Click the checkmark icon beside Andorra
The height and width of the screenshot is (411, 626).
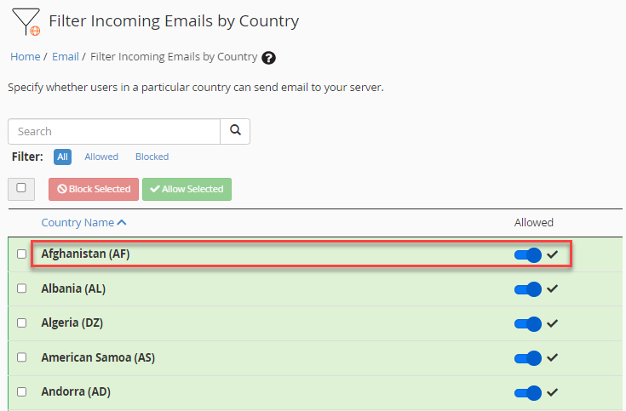[553, 392]
